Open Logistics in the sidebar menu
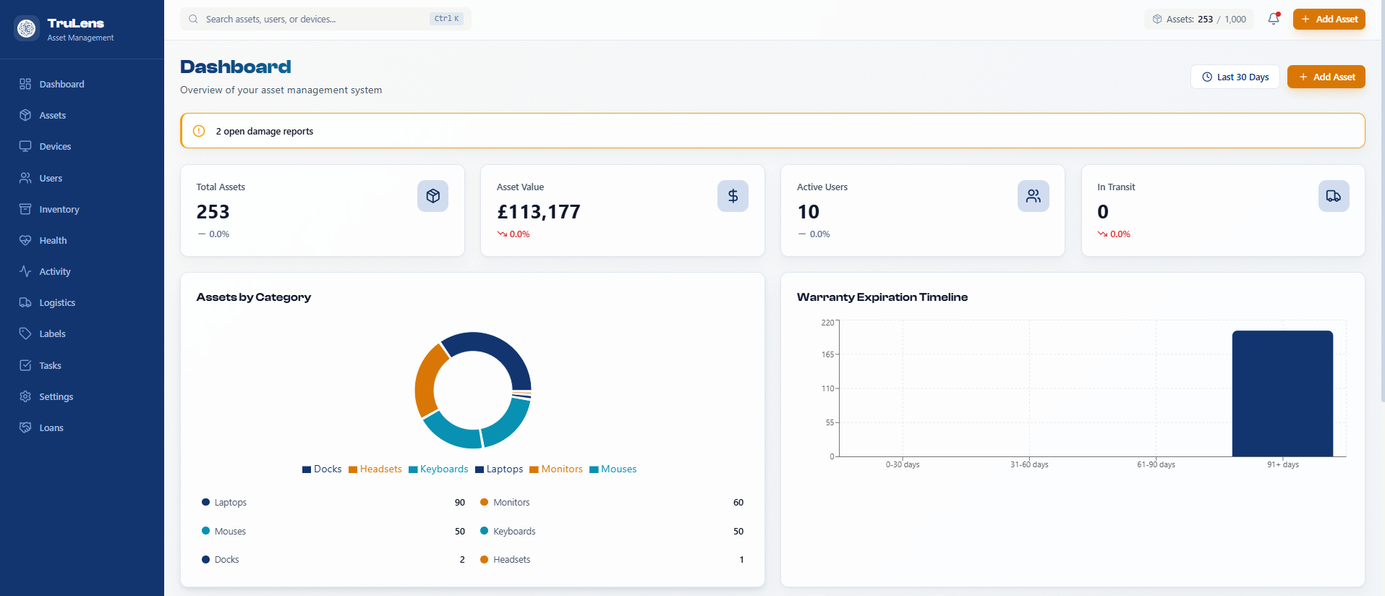The image size is (1385, 596). coord(82,302)
